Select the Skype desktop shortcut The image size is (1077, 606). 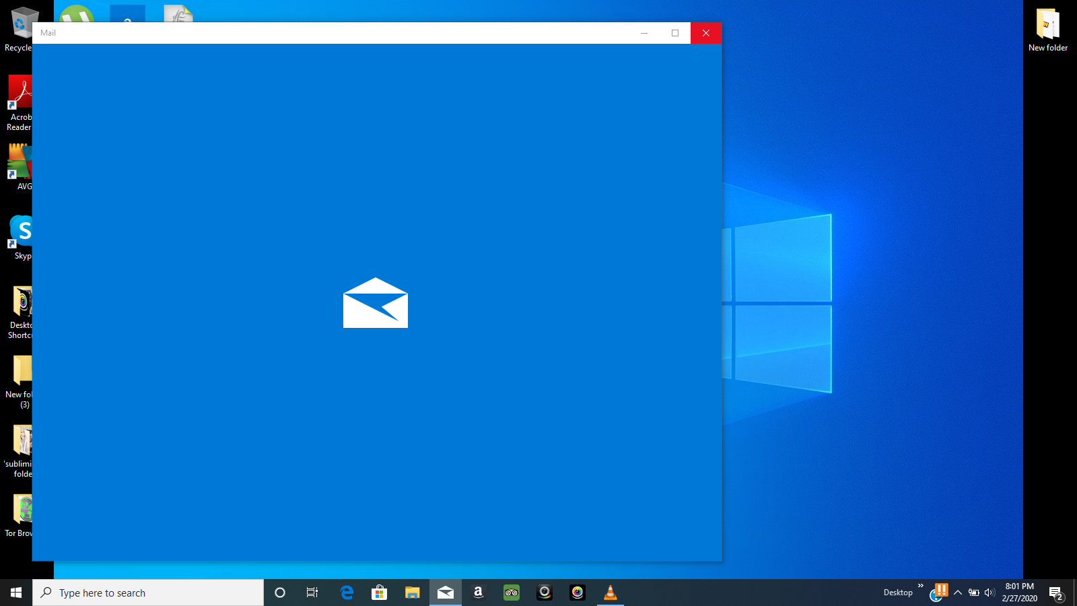(x=20, y=237)
